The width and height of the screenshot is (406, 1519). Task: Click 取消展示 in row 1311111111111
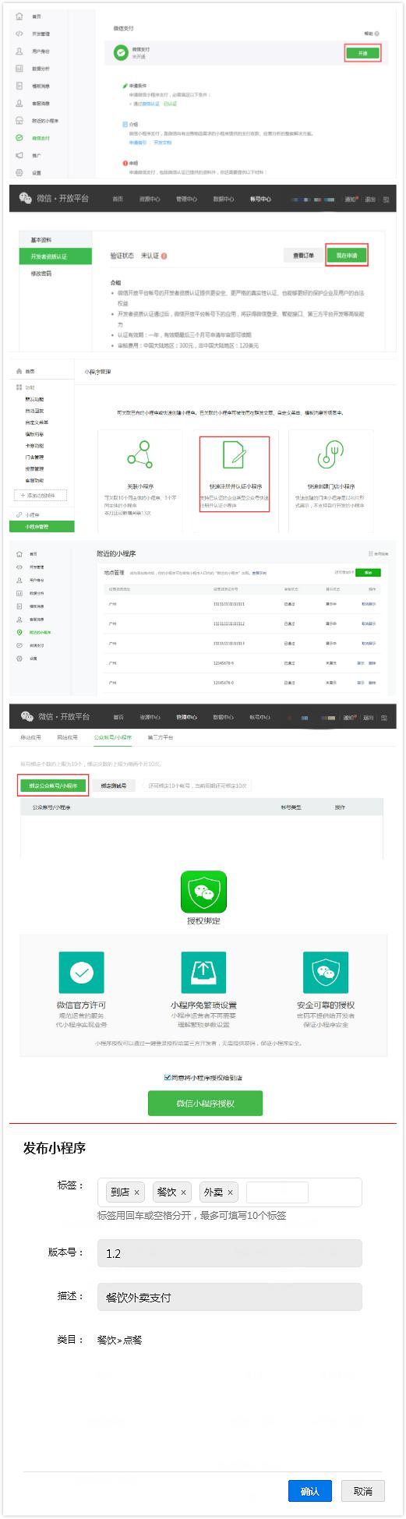click(369, 604)
